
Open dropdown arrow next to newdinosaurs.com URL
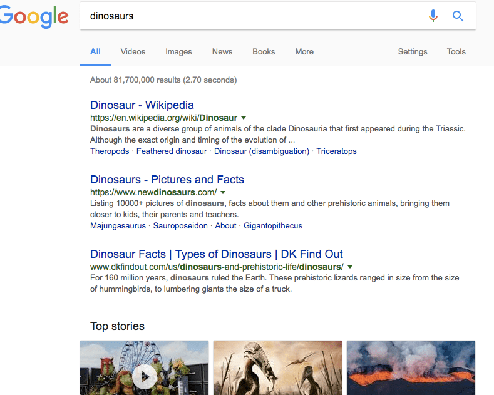(223, 192)
